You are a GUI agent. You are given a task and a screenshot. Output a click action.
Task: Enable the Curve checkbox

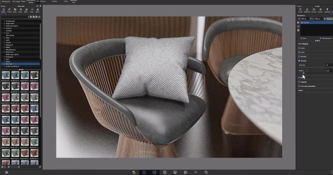click(299, 48)
